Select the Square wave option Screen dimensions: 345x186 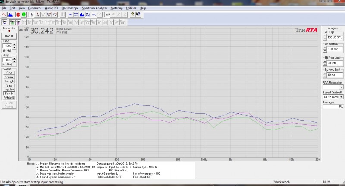9,77
